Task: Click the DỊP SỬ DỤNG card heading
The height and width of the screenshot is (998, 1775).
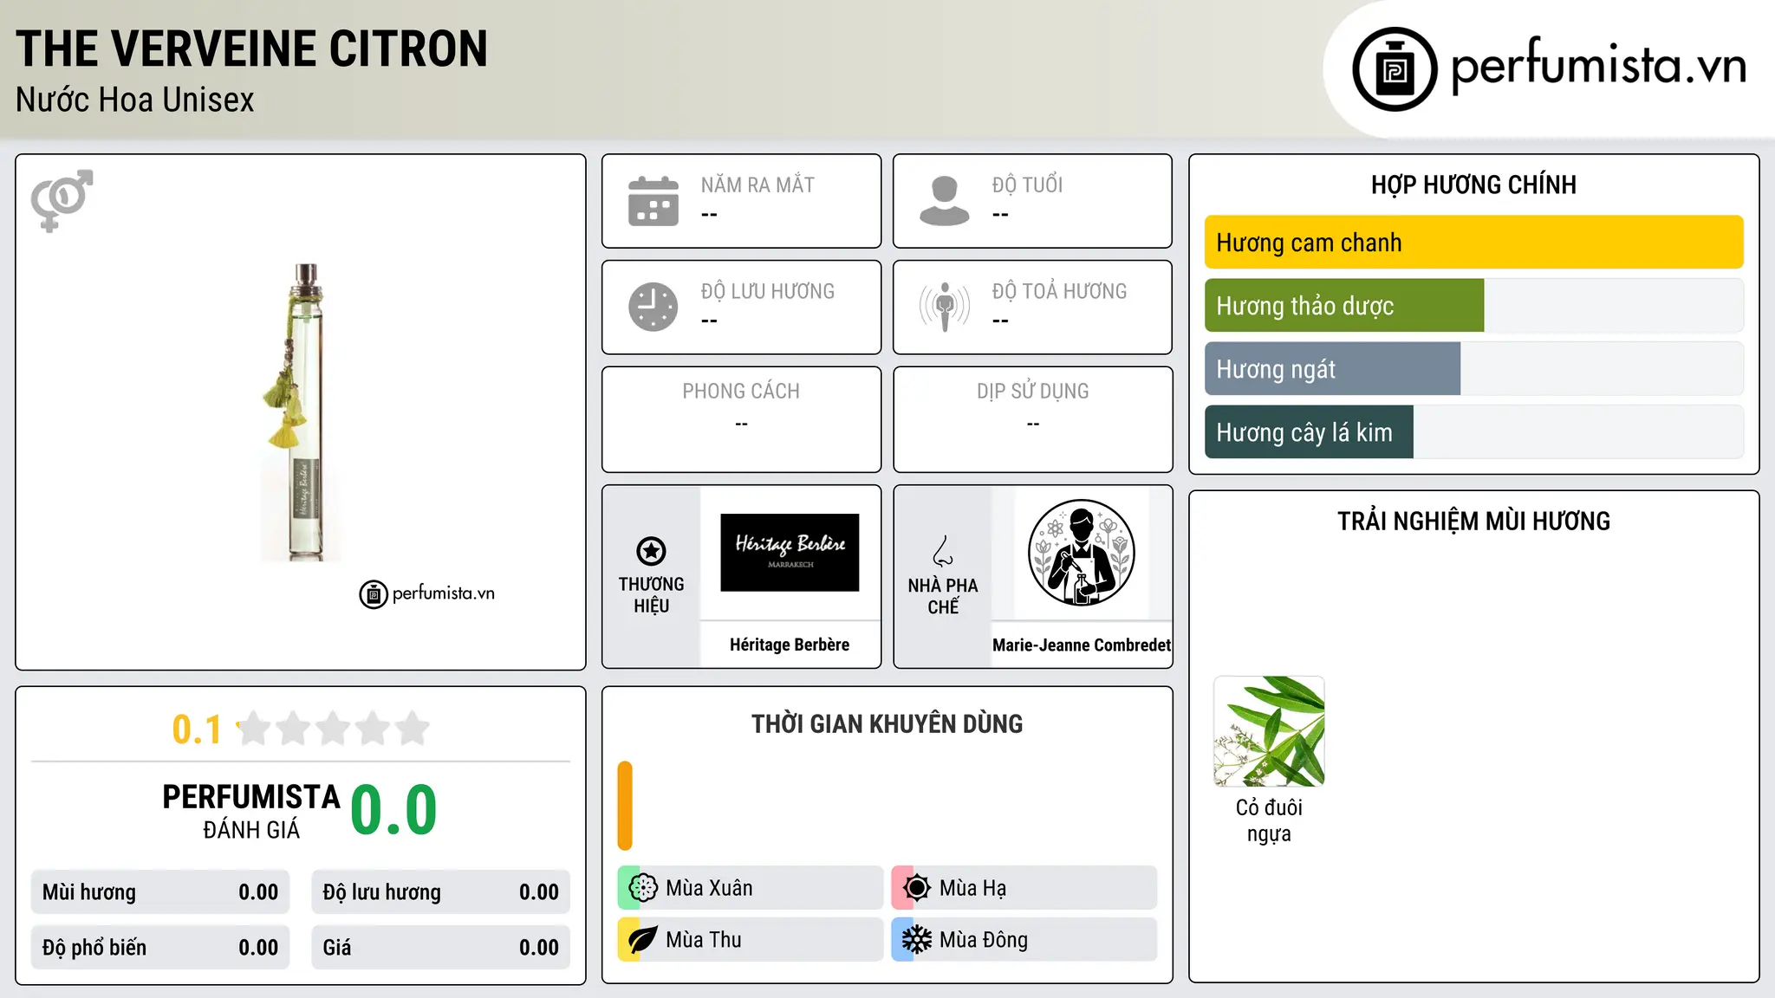Action: click(1033, 392)
